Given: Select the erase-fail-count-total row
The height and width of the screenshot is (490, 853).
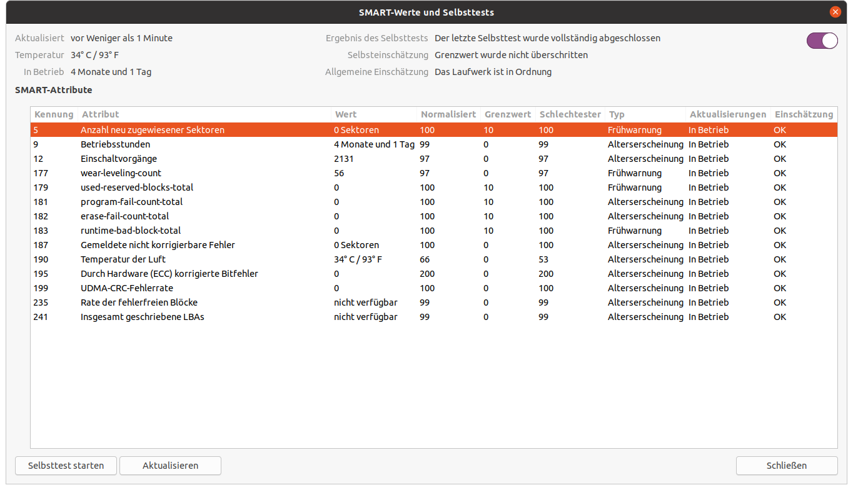Looking at the screenshot, I should [434, 216].
